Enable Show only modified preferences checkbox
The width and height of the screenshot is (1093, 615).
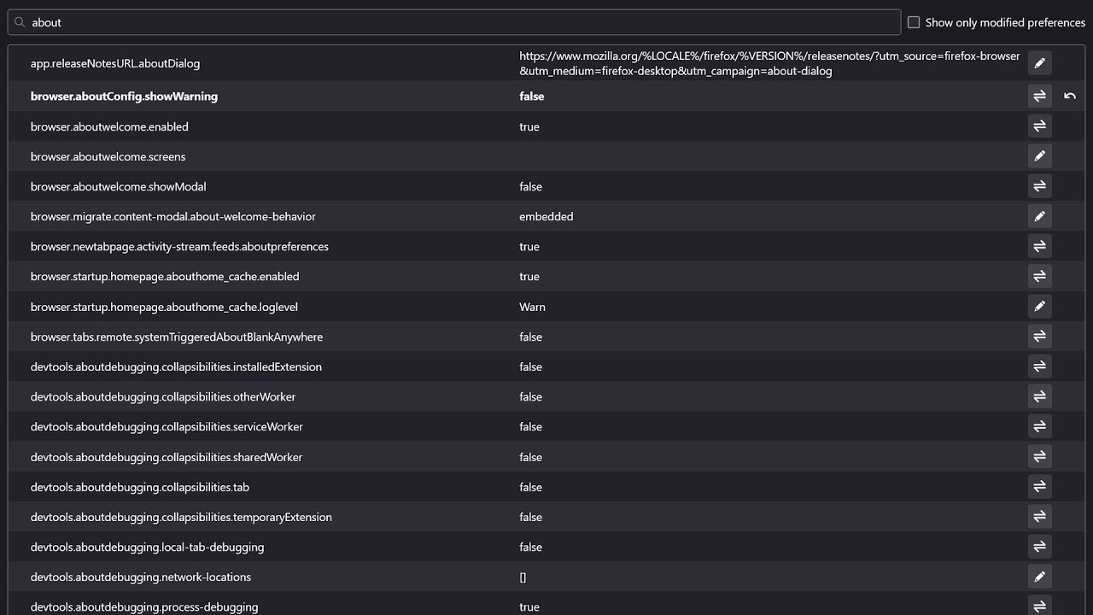(x=914, y=22)
